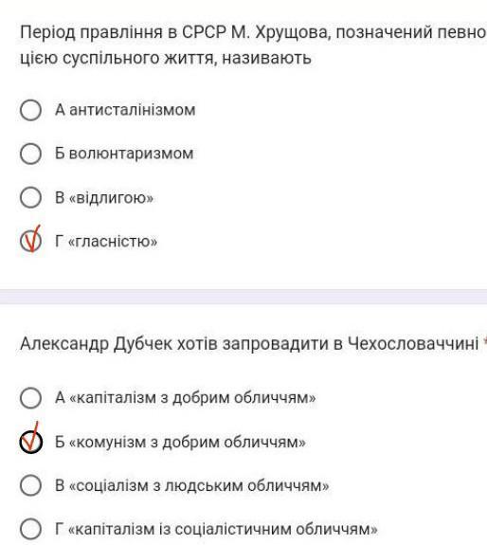Select radio button for Б волюнтаризмом
This screenshot has width=487, height=545.
[30, 154]
